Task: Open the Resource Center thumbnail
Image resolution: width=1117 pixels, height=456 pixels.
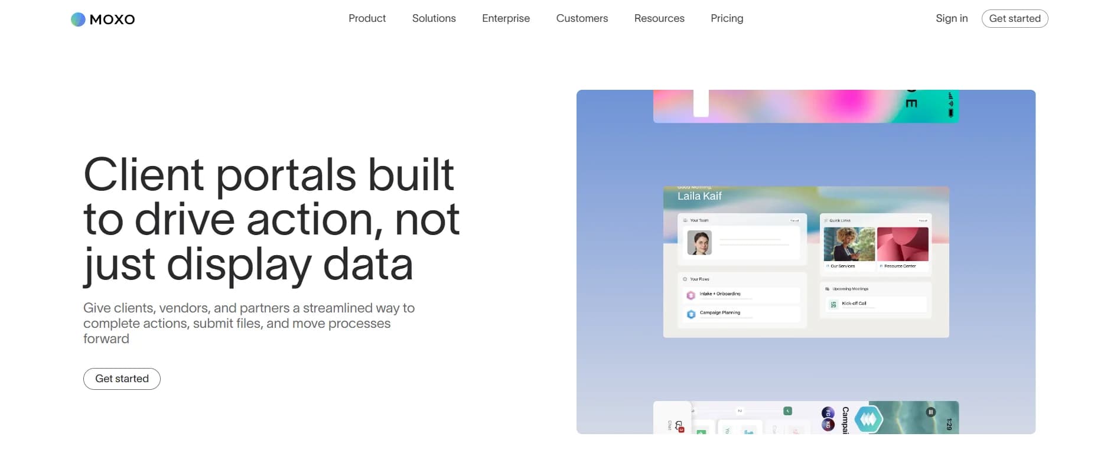Action: (903, 244)
